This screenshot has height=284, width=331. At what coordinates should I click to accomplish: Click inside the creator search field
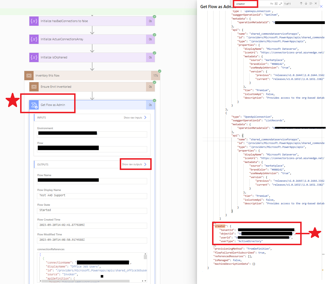click(x=245, y=4)
